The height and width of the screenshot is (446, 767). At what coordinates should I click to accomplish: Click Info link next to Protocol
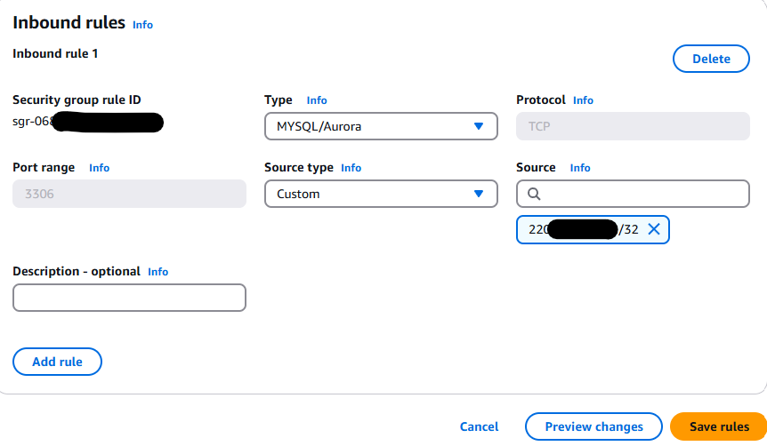[x=583, y=100]
